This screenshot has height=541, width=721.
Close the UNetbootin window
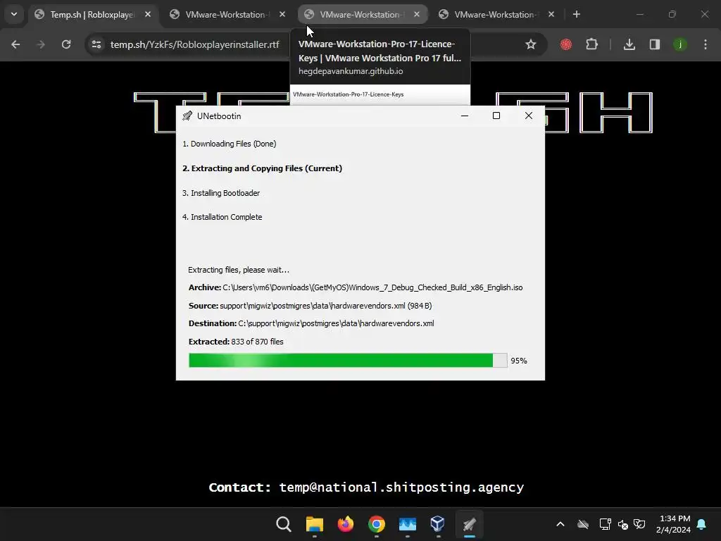529,116
